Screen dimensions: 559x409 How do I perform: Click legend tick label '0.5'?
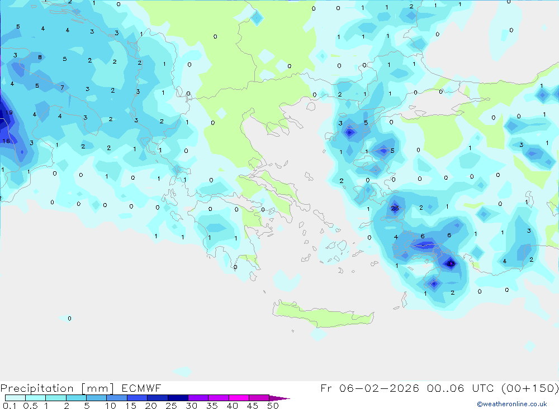[30, 406]
